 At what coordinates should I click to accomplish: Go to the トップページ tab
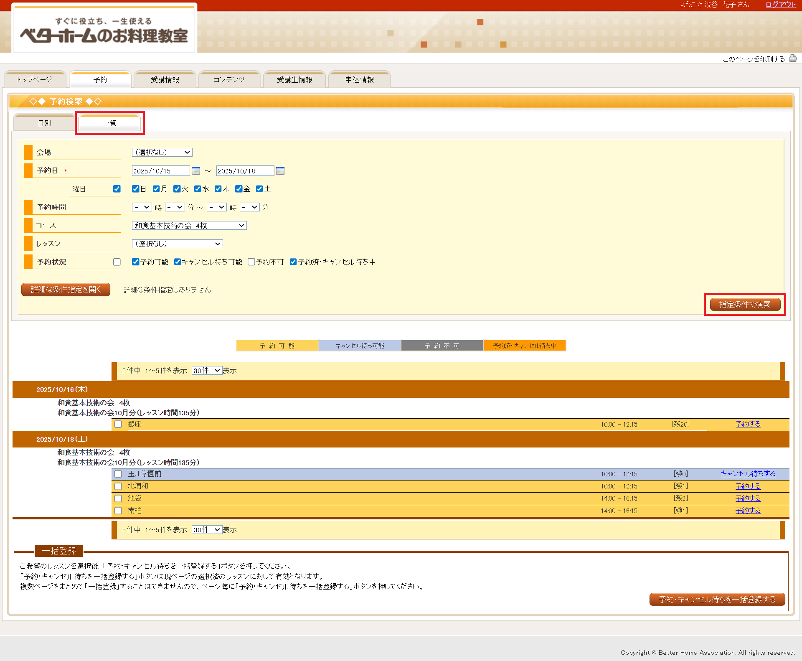pos(35,80)
